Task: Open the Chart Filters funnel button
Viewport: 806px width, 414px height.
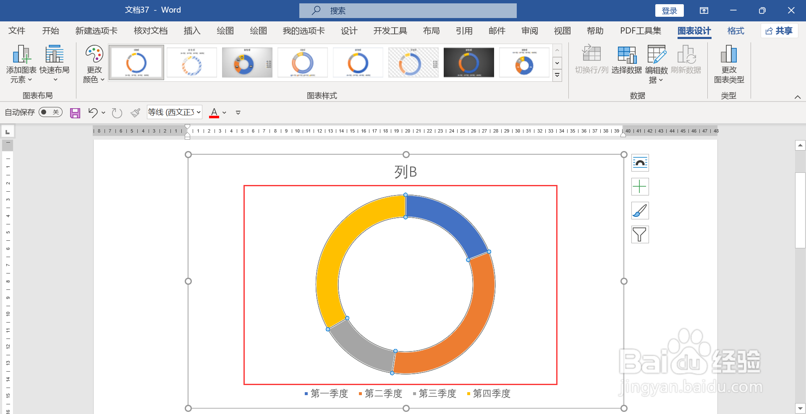Action: click(640, 234)
